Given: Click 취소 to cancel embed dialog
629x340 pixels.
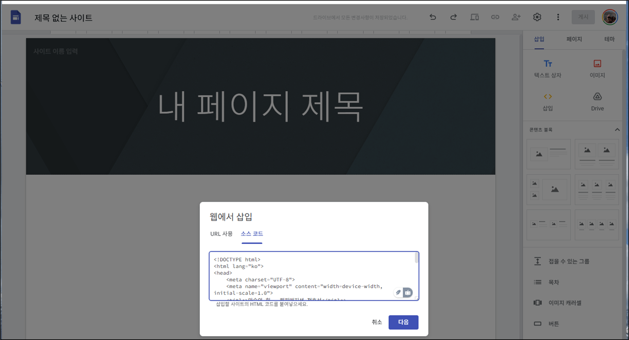Looking at the screenshot, I should tap(377, 322).
